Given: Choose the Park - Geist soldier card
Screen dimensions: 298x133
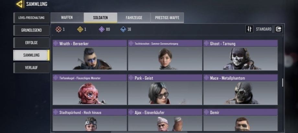Looking at the screenshot, I should point(165,90).
